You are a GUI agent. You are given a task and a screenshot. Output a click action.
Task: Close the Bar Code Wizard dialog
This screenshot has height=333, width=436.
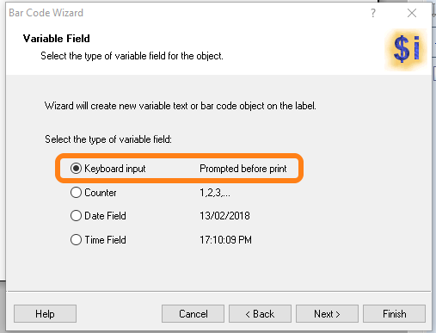412,13
